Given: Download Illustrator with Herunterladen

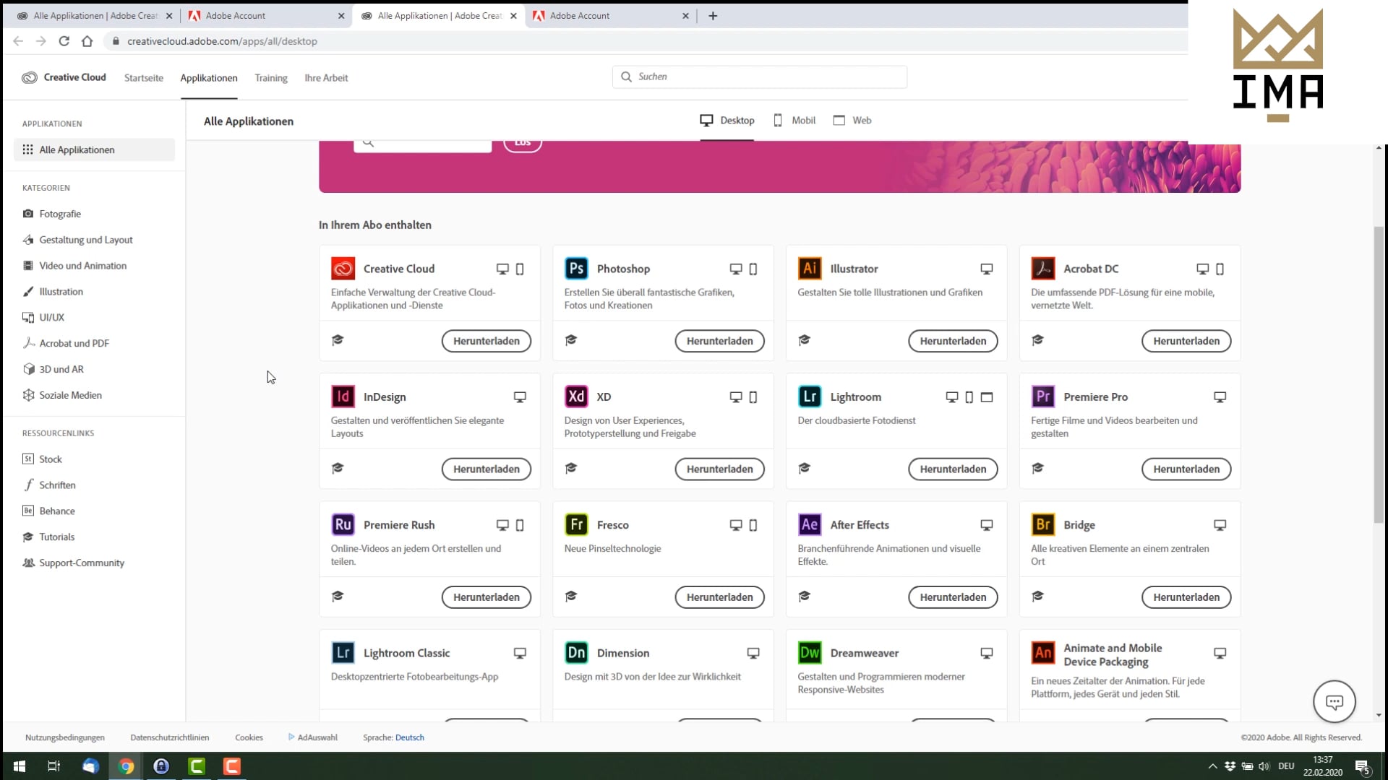Looking at the screenshot, I should click(953, 341).
